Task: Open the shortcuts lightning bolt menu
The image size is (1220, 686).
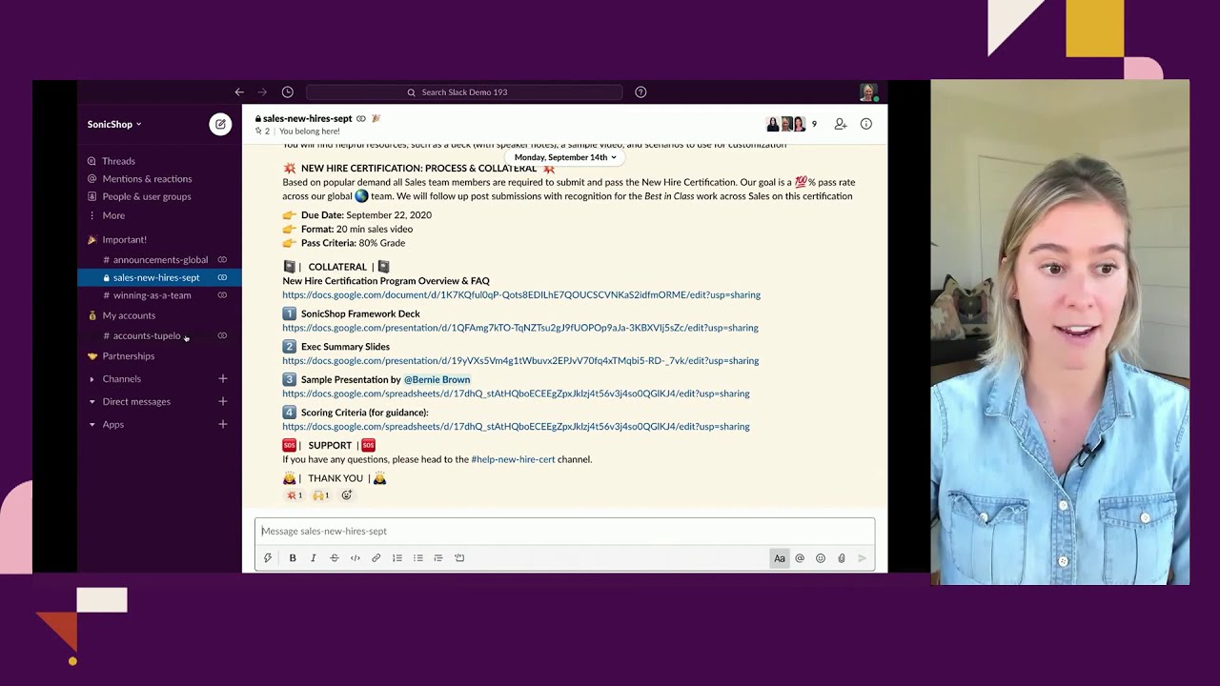Action: coord(268,558)
